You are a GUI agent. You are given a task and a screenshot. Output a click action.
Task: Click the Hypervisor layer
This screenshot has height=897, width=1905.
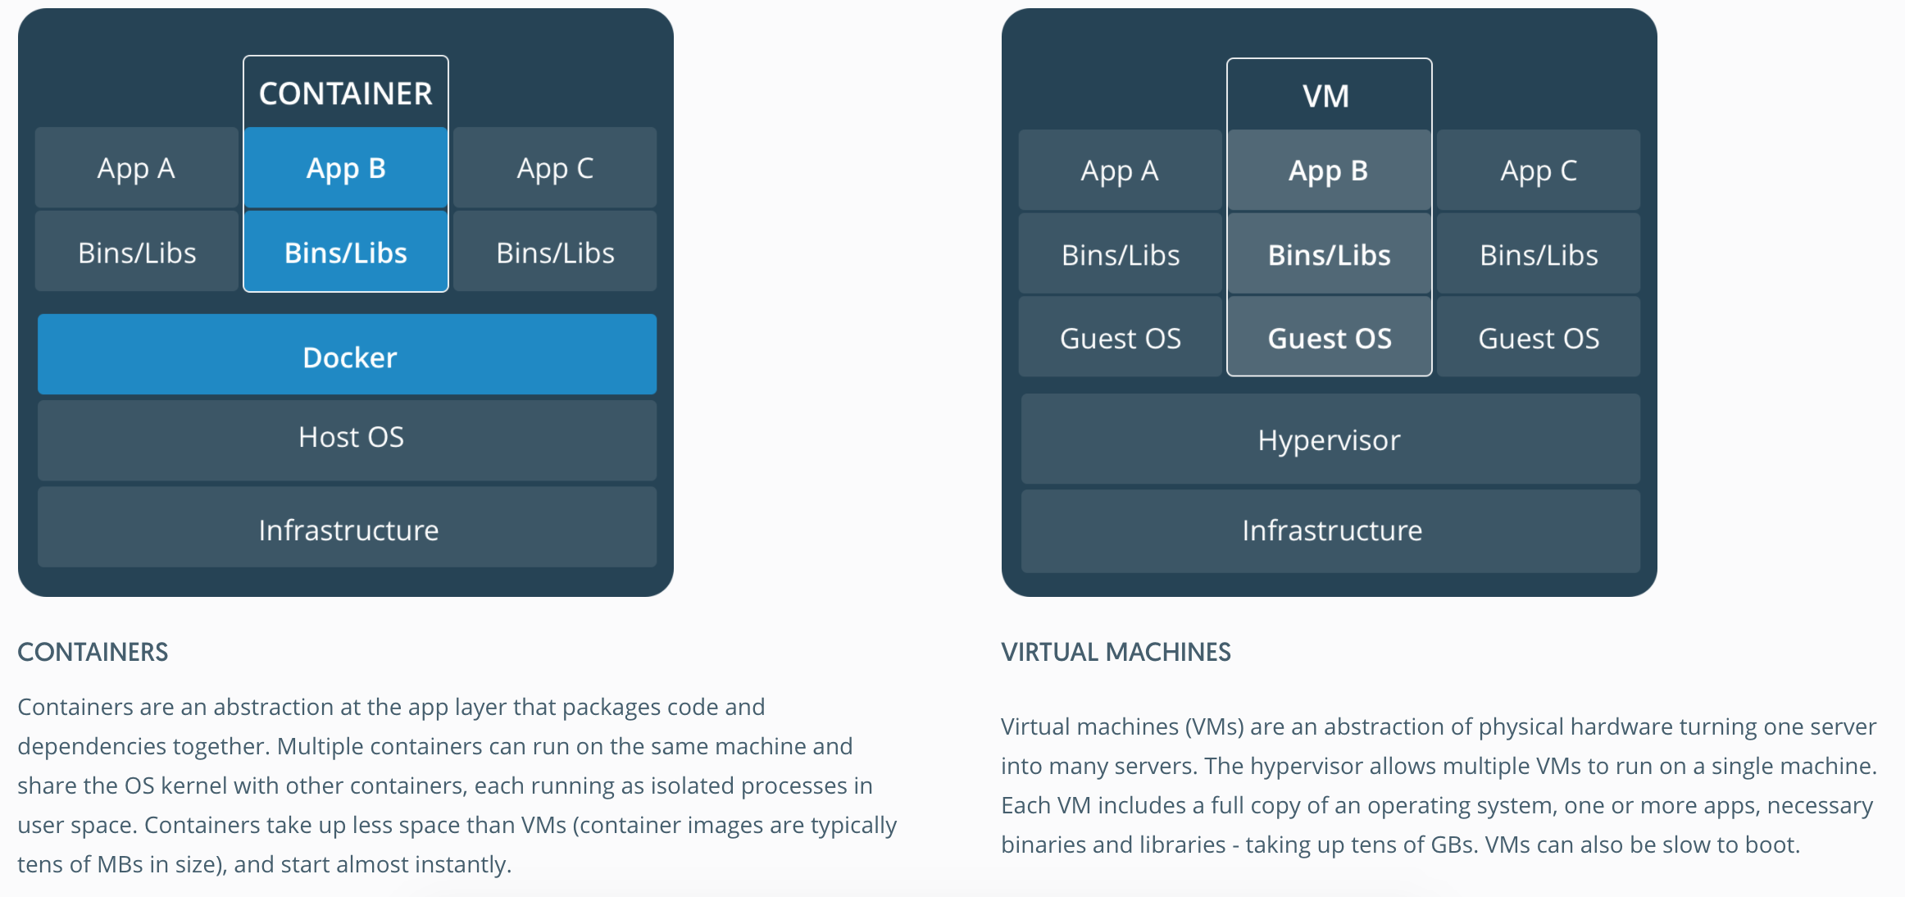pos(1330,440)
